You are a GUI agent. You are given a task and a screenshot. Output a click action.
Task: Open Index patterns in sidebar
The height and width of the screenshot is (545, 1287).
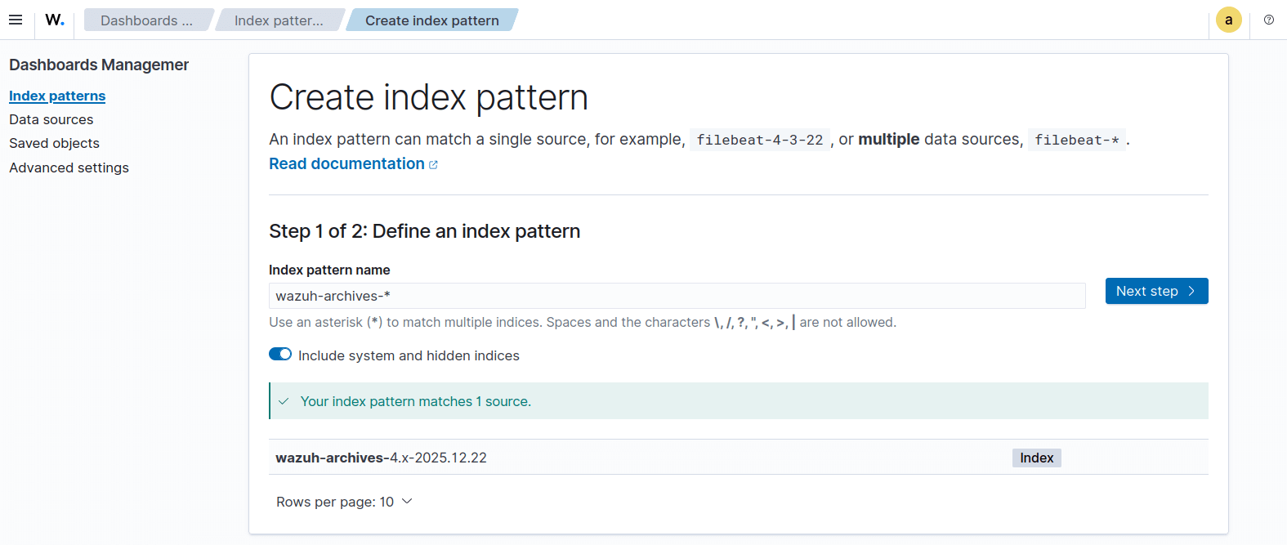coord(57,96)
